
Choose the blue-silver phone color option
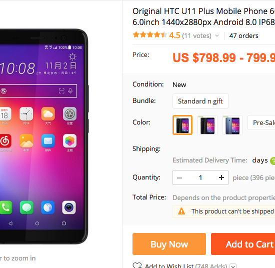coord(232,125)
